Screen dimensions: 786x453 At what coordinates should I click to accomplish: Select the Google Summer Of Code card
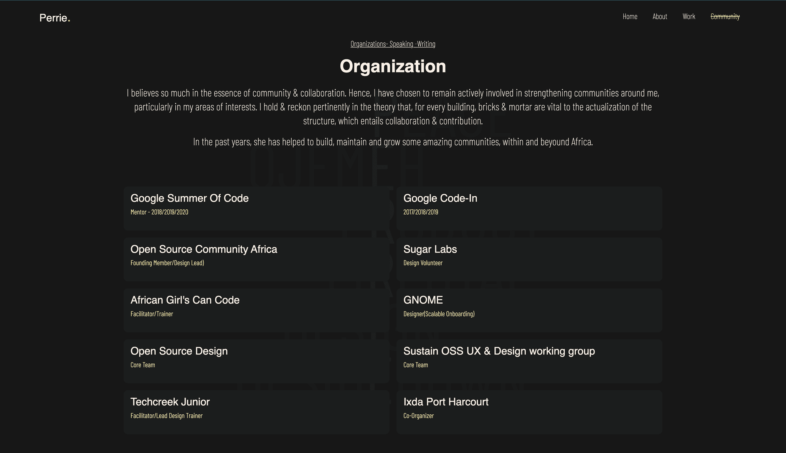pyautogui.click(x=256, y=208)
